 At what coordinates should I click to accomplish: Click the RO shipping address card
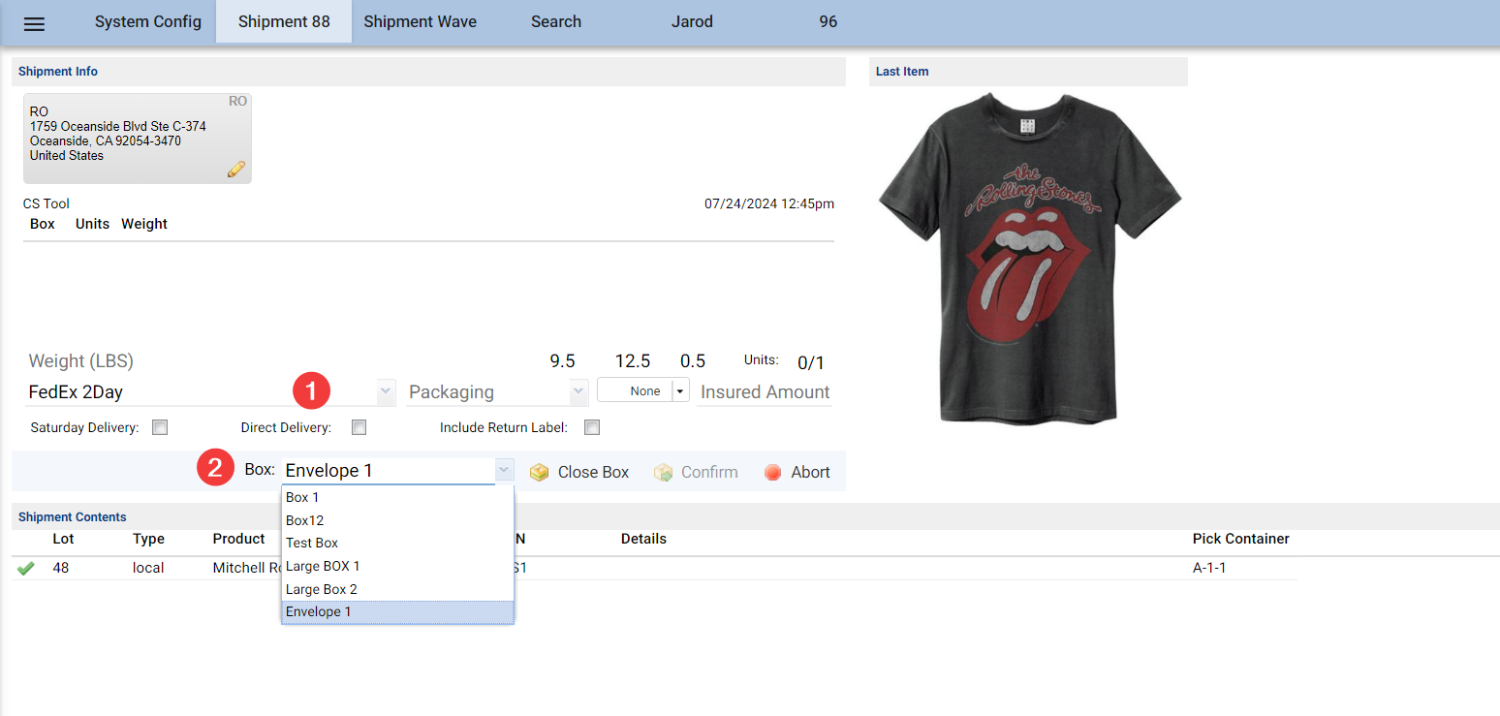pyautogui.click(x=138, y=139)
